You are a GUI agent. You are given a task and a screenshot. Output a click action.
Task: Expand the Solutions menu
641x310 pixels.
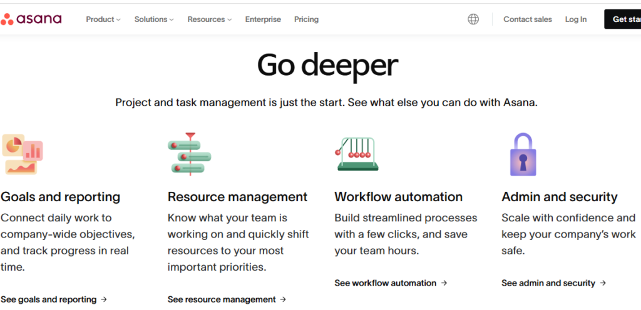(154, 19)
